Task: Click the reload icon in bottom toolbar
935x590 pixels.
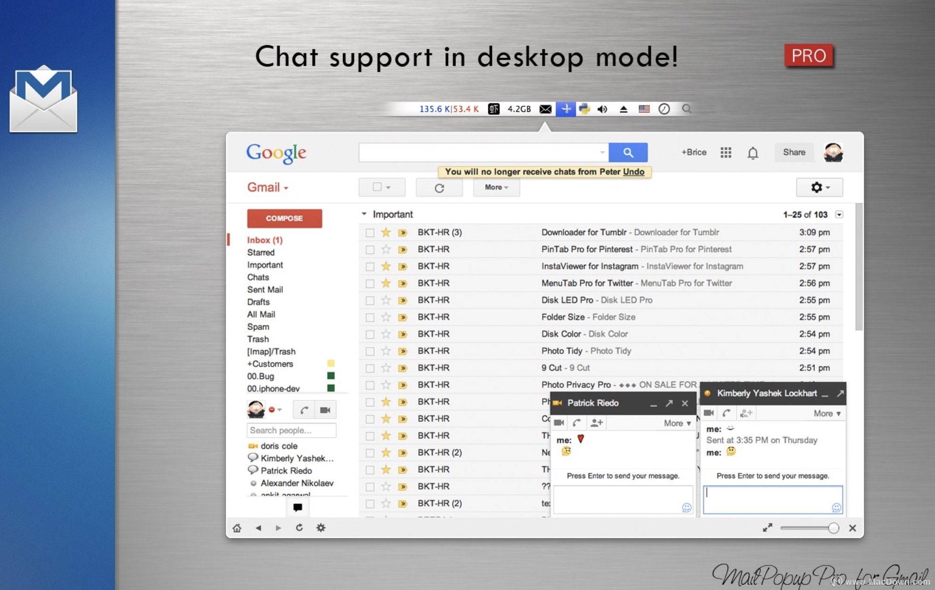Action: (x=299, y=528)
